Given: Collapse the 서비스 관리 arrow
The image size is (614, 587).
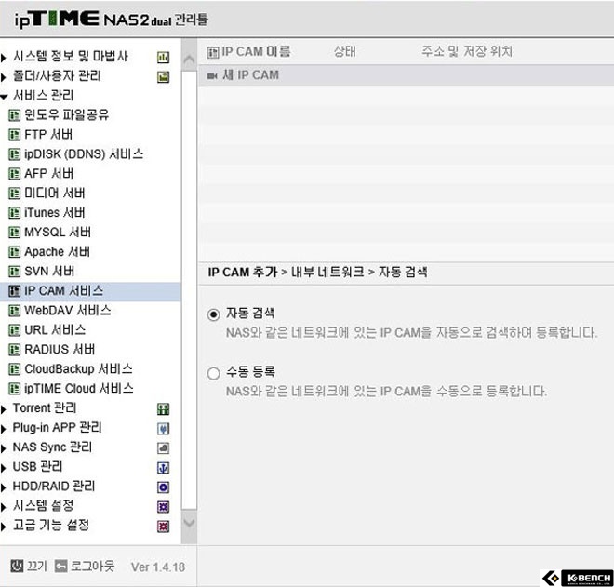Looking at the screenshot, I should click(4, 97).
